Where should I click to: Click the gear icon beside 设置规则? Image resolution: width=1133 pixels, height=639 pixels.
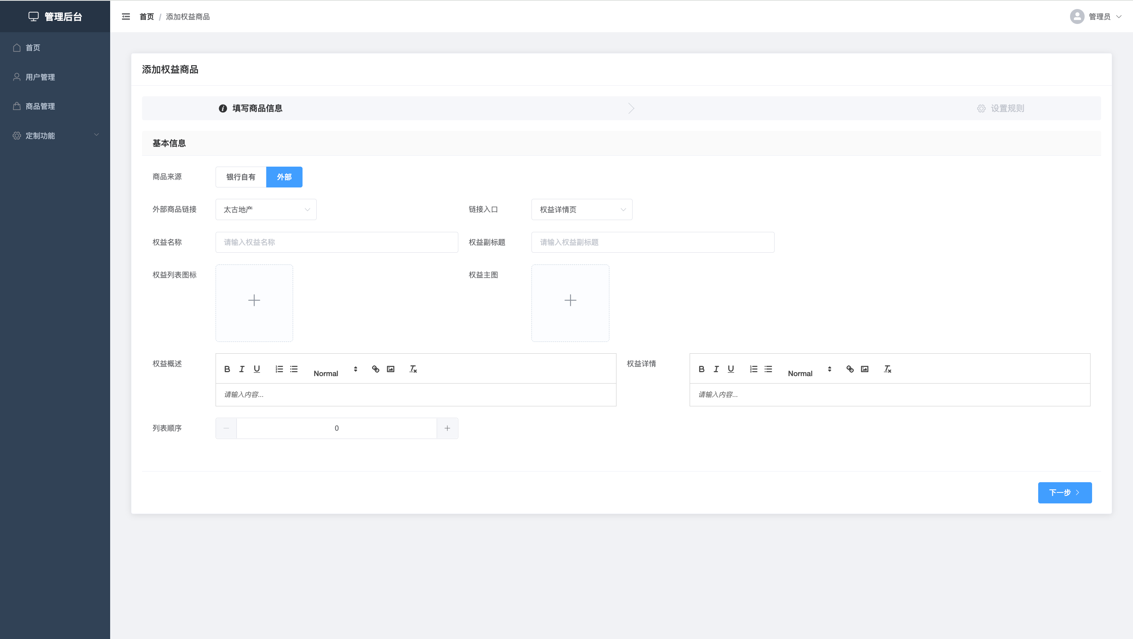(x=981, y=108)
